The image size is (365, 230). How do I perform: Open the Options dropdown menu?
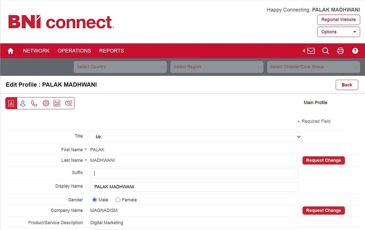[338, 32]
